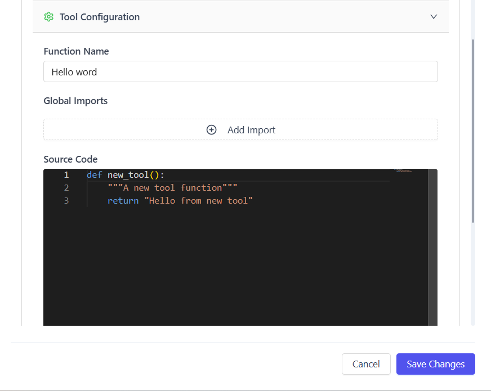Click the 'def' keyword in the source code
Viewport: 491px width, 391px height.
(94, 175)
